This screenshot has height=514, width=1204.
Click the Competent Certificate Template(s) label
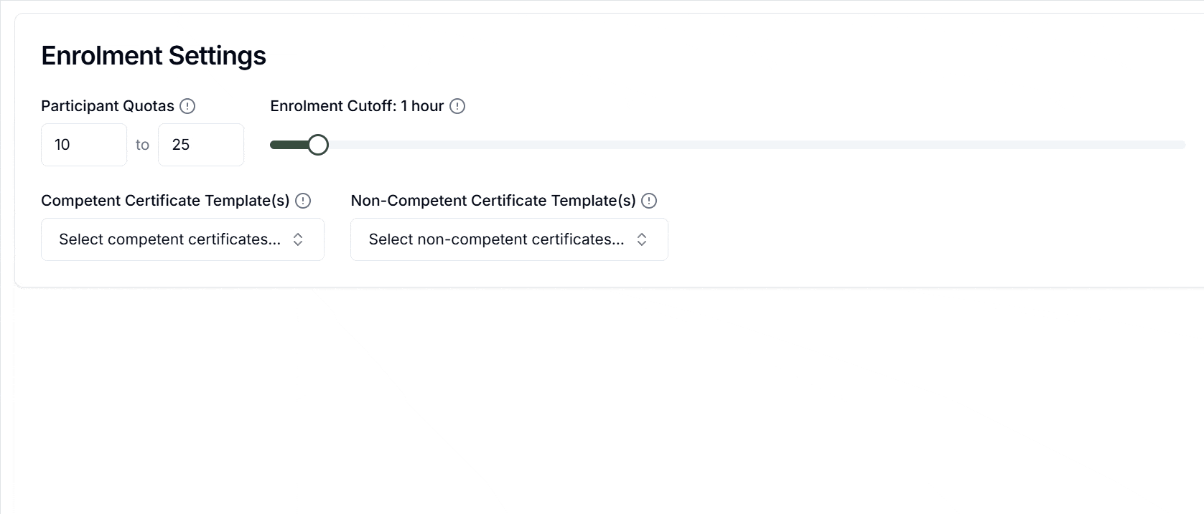(x=165, y=201)
